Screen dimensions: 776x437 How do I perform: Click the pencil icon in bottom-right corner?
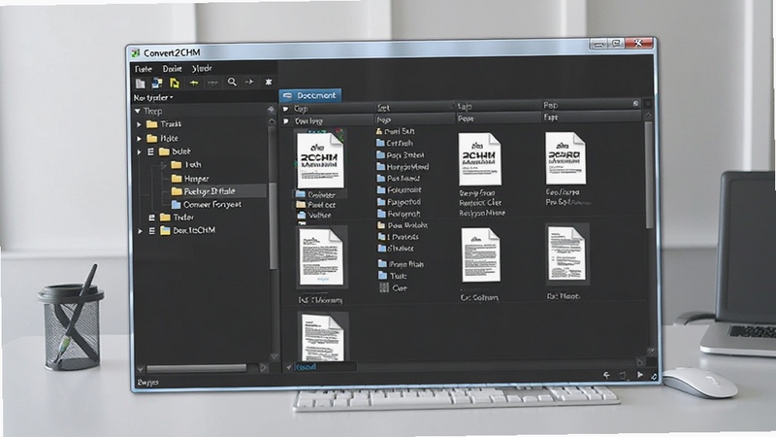pos(653,377)
